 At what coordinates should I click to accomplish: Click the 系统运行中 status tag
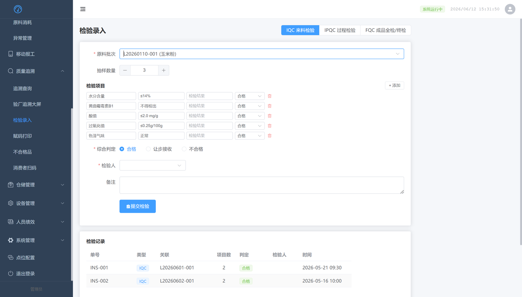[433, 9]
